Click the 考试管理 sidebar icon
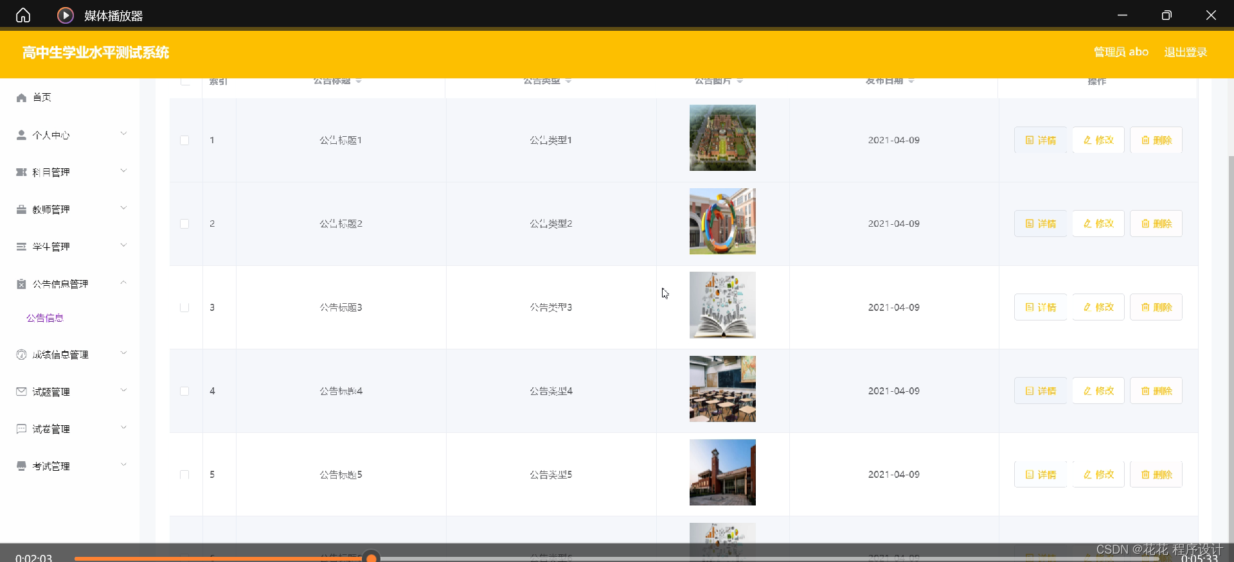 point(21,466)
